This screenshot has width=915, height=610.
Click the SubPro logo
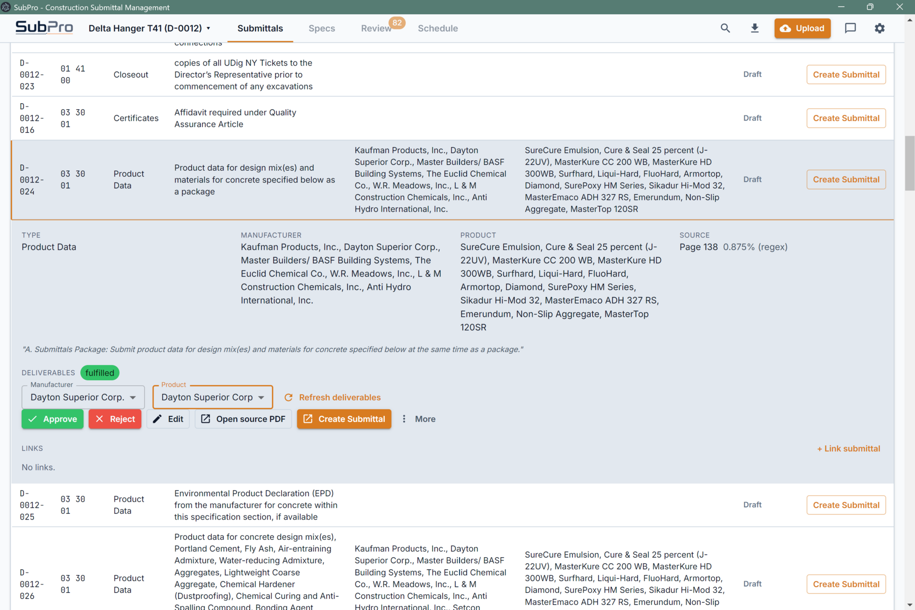point(44,27)
